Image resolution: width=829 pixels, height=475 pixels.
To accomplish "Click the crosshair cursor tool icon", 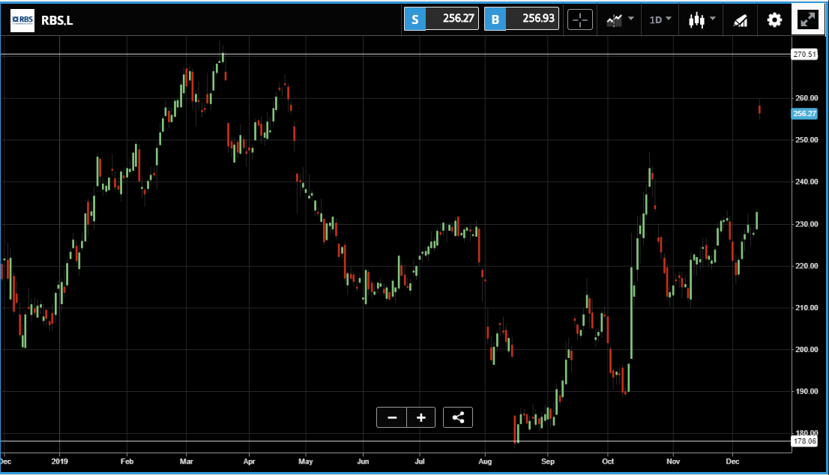I will tap(580, 20).
